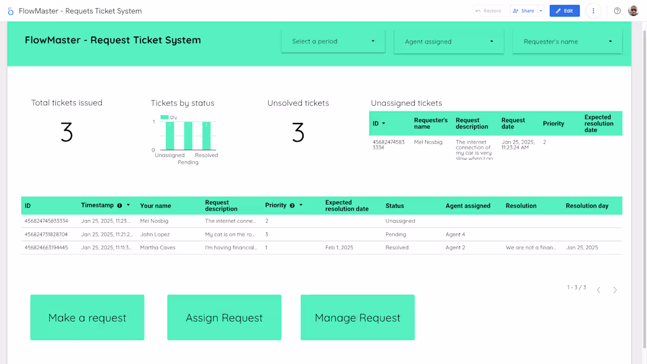Open the Requester's name dropdown
This screenshot has width=647, height=364.
pos(566,42)
